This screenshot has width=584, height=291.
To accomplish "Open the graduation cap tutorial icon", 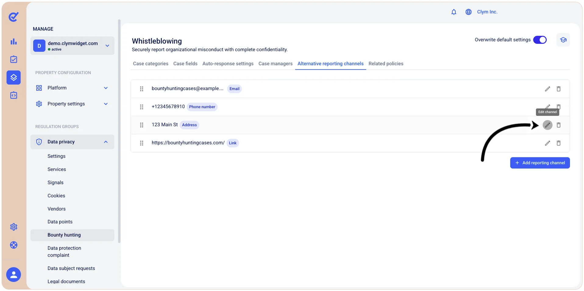I will pyautogui.click(x=563, y=40).
